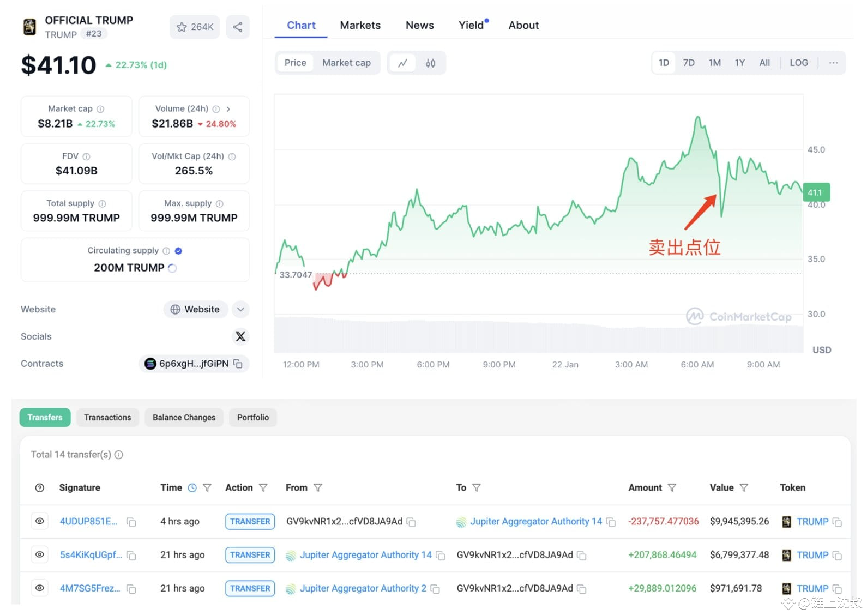Switch chart to Market cap mode
This screenshot has height=615, width=867.
(346, 63)
